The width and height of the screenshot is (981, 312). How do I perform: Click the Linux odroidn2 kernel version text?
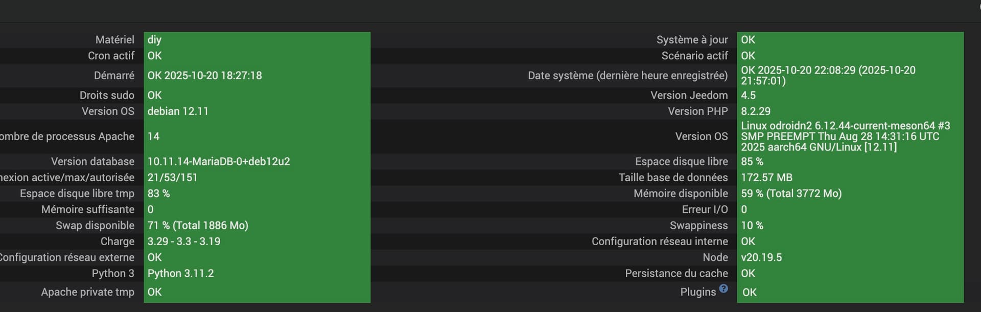845,136
